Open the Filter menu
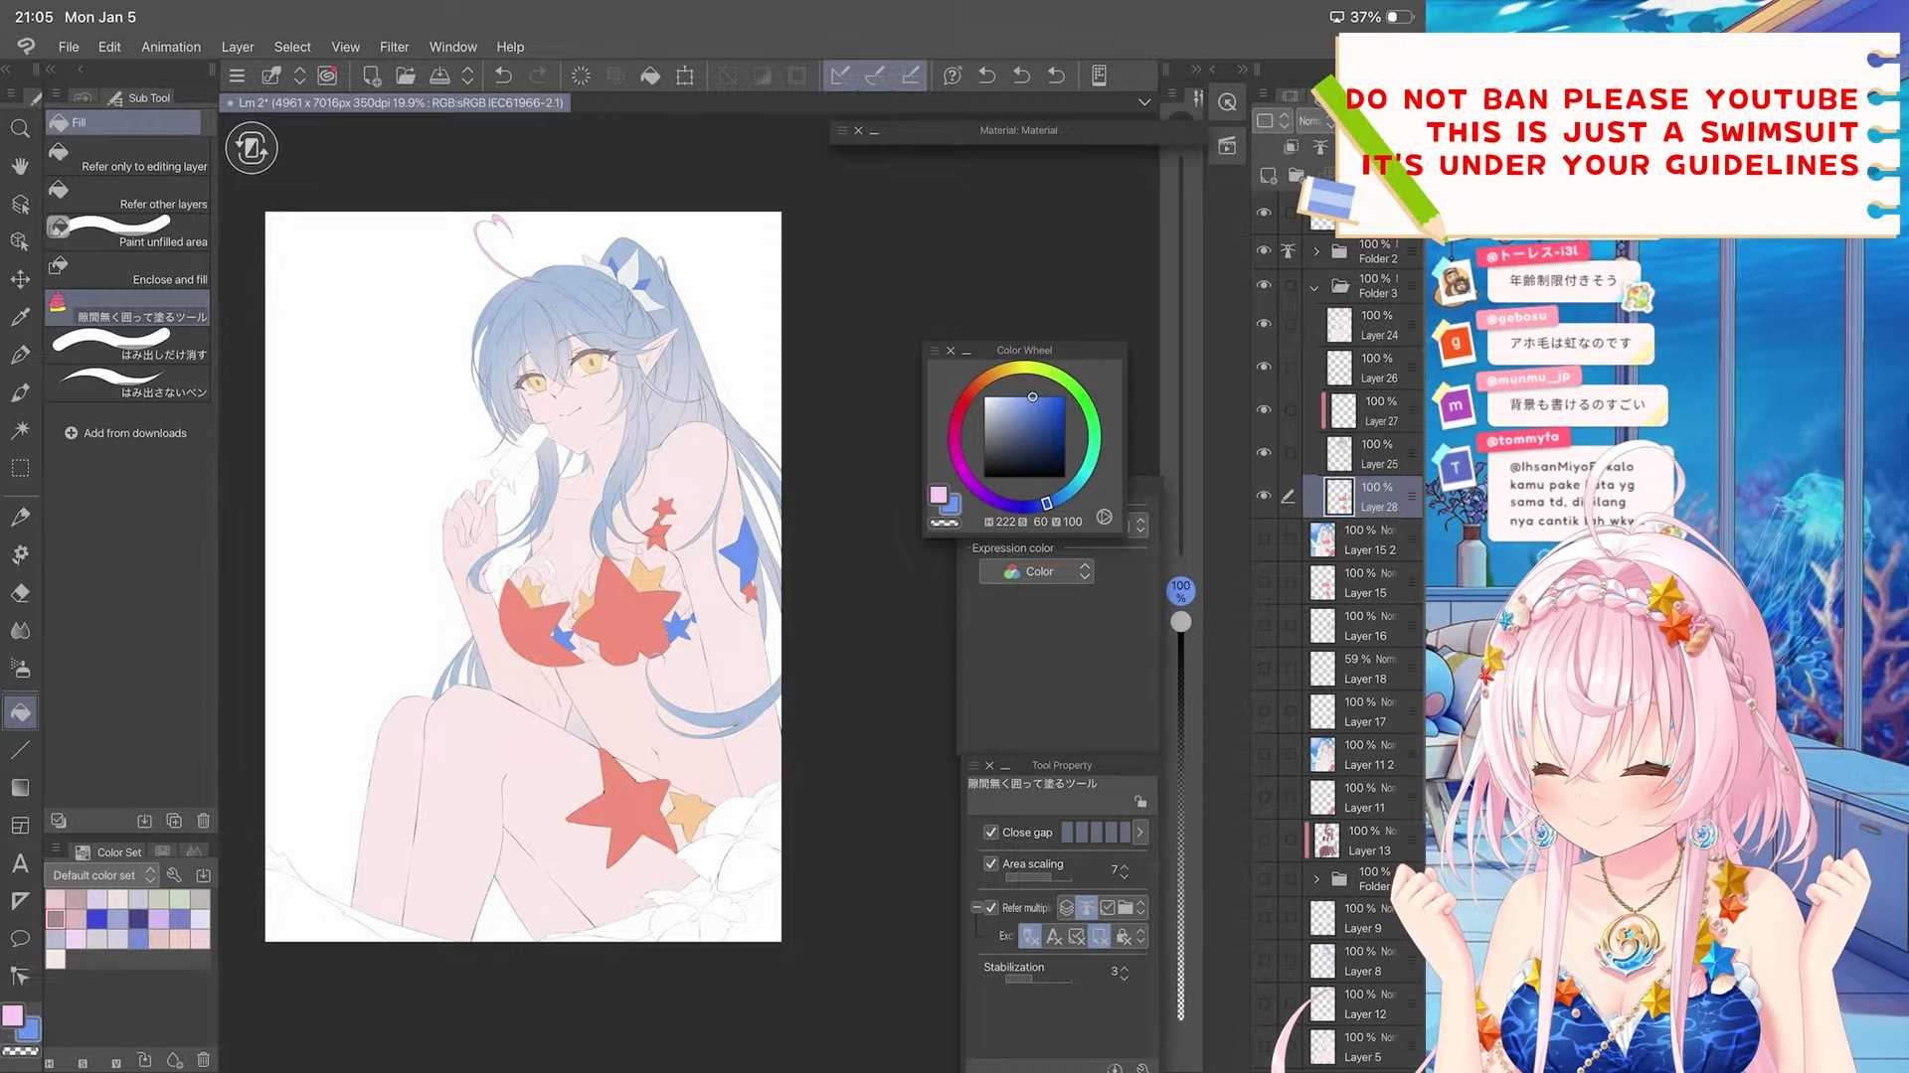 click(394, 47)
